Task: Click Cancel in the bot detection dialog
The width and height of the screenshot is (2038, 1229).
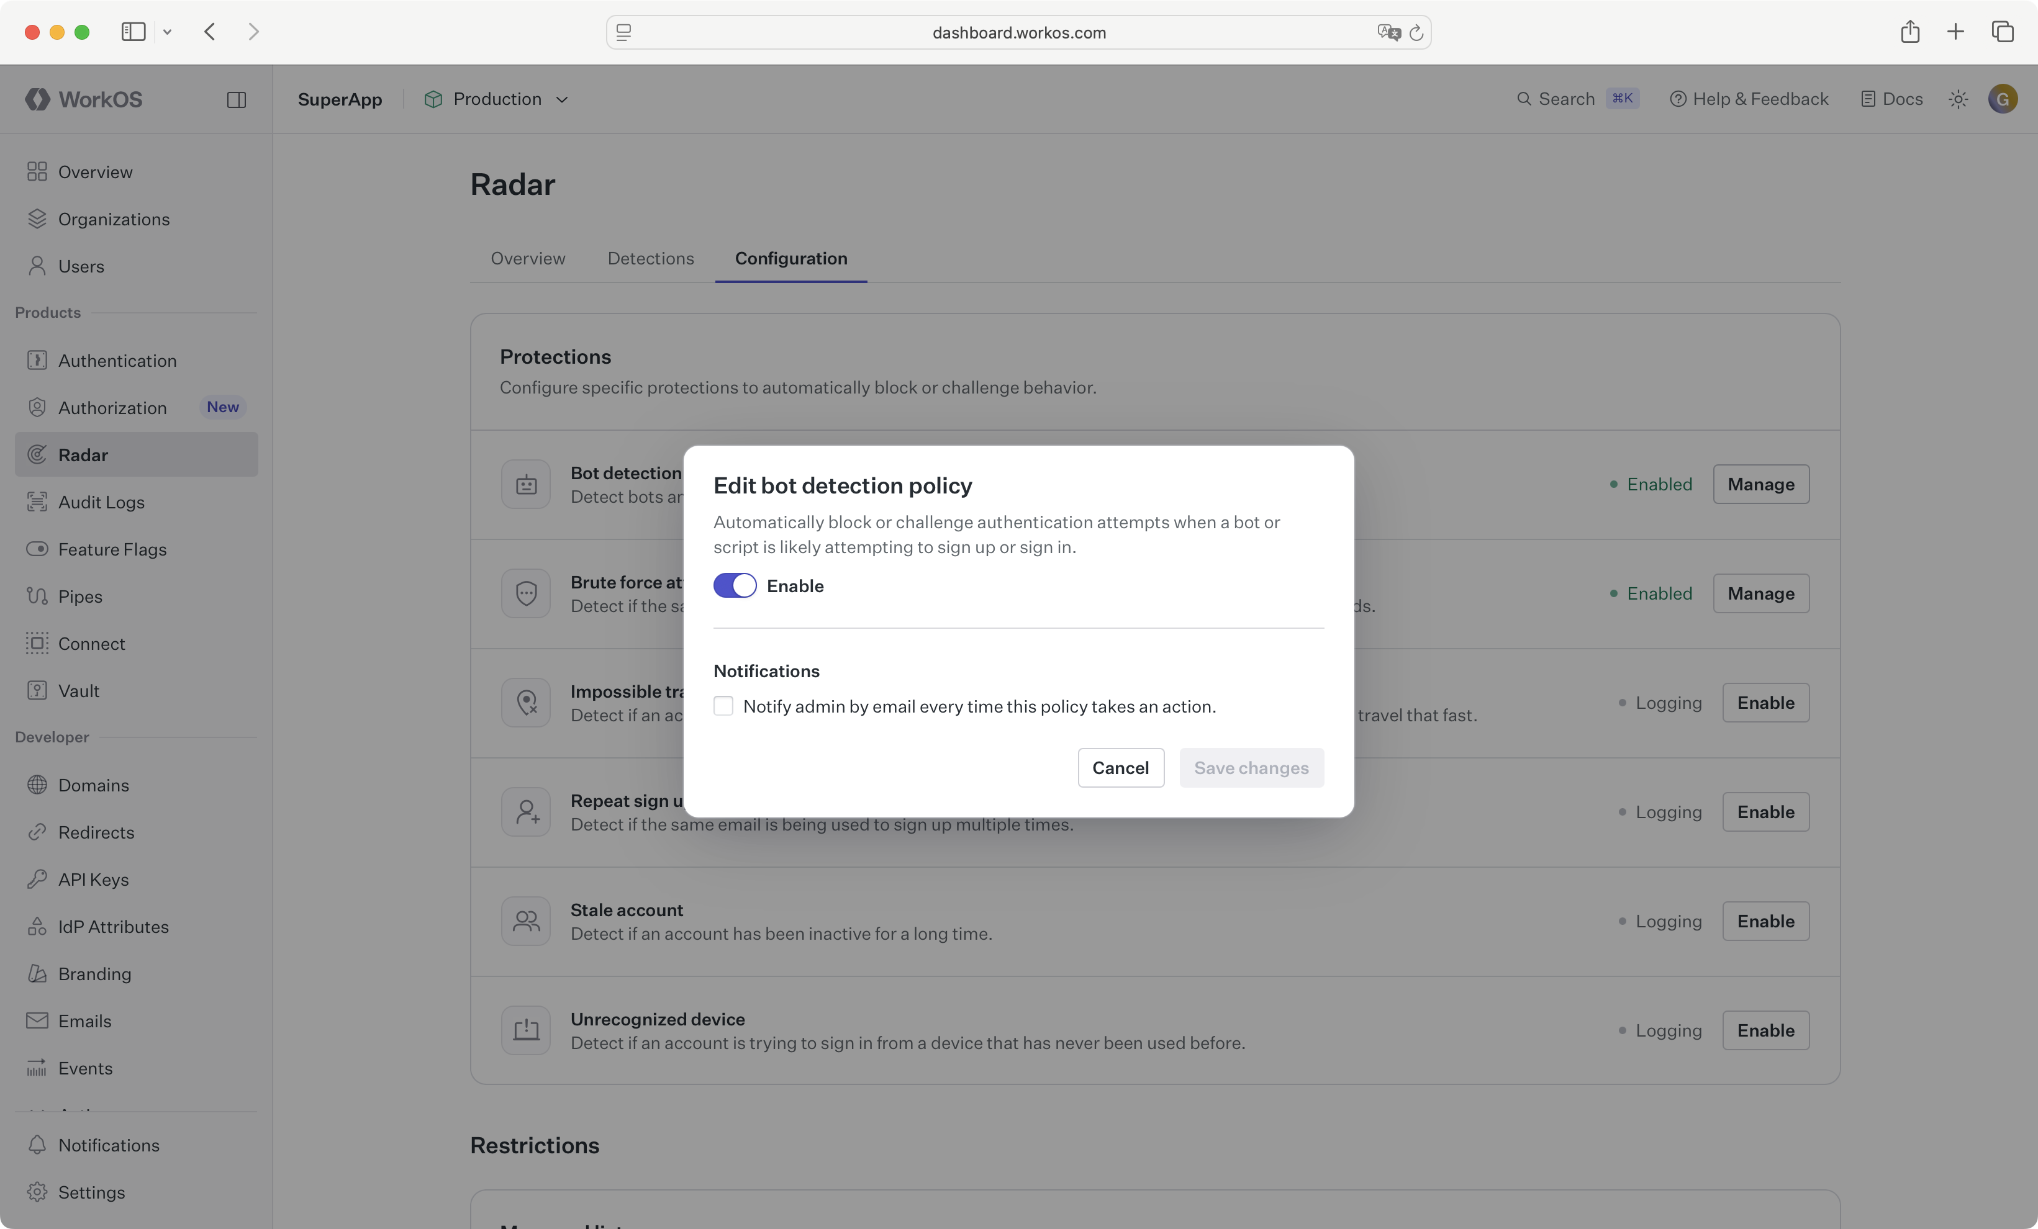Action: coord(1120,768)
